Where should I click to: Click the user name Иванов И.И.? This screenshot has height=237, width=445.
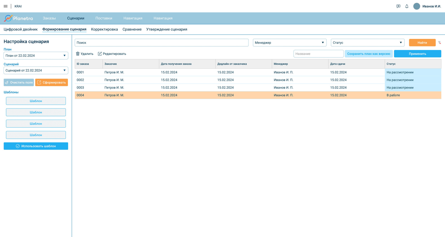pyautogui.click(x=432, y=6)
